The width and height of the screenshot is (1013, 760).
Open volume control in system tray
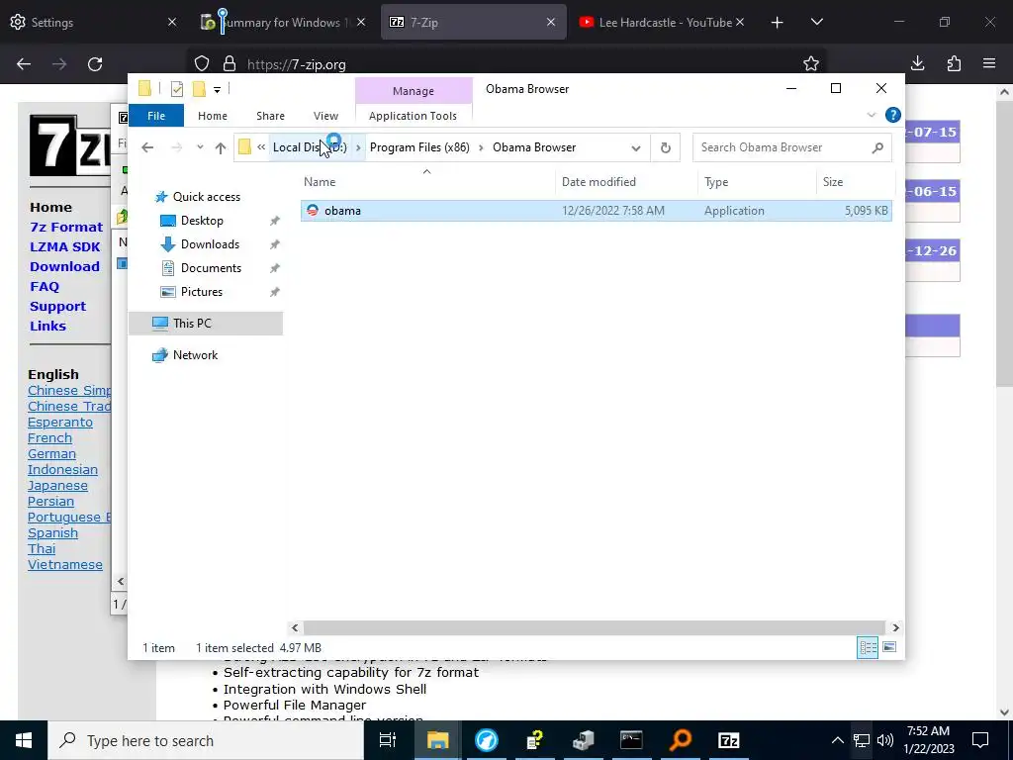(885, 740)
